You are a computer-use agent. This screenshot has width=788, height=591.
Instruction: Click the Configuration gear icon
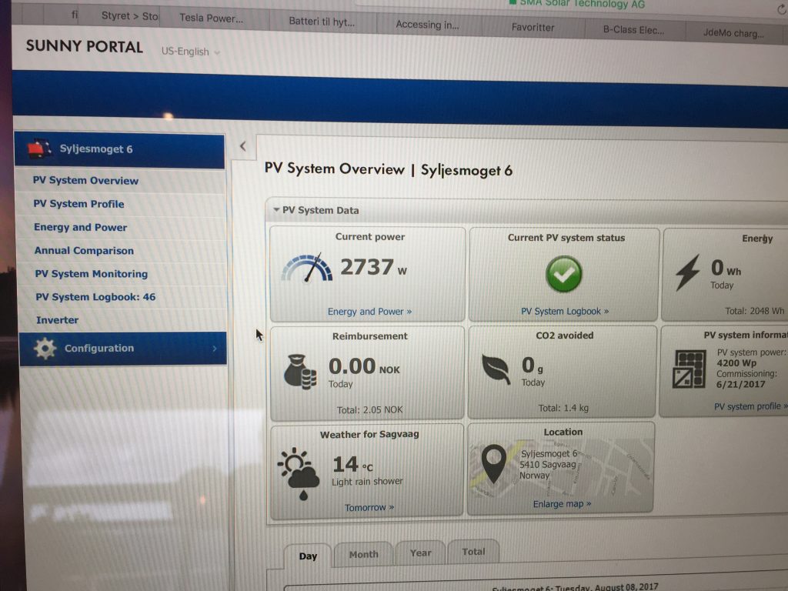(x=45, y=348)
